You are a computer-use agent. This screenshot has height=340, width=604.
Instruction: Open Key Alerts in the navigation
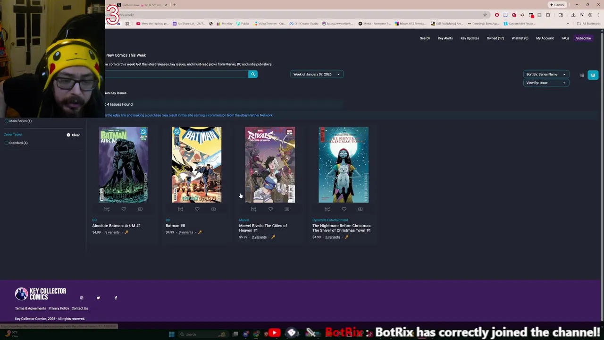point(445,38)
